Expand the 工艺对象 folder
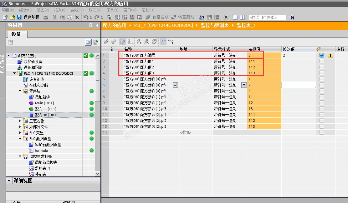Screen dimensions: 348x203 pos(20,121)
